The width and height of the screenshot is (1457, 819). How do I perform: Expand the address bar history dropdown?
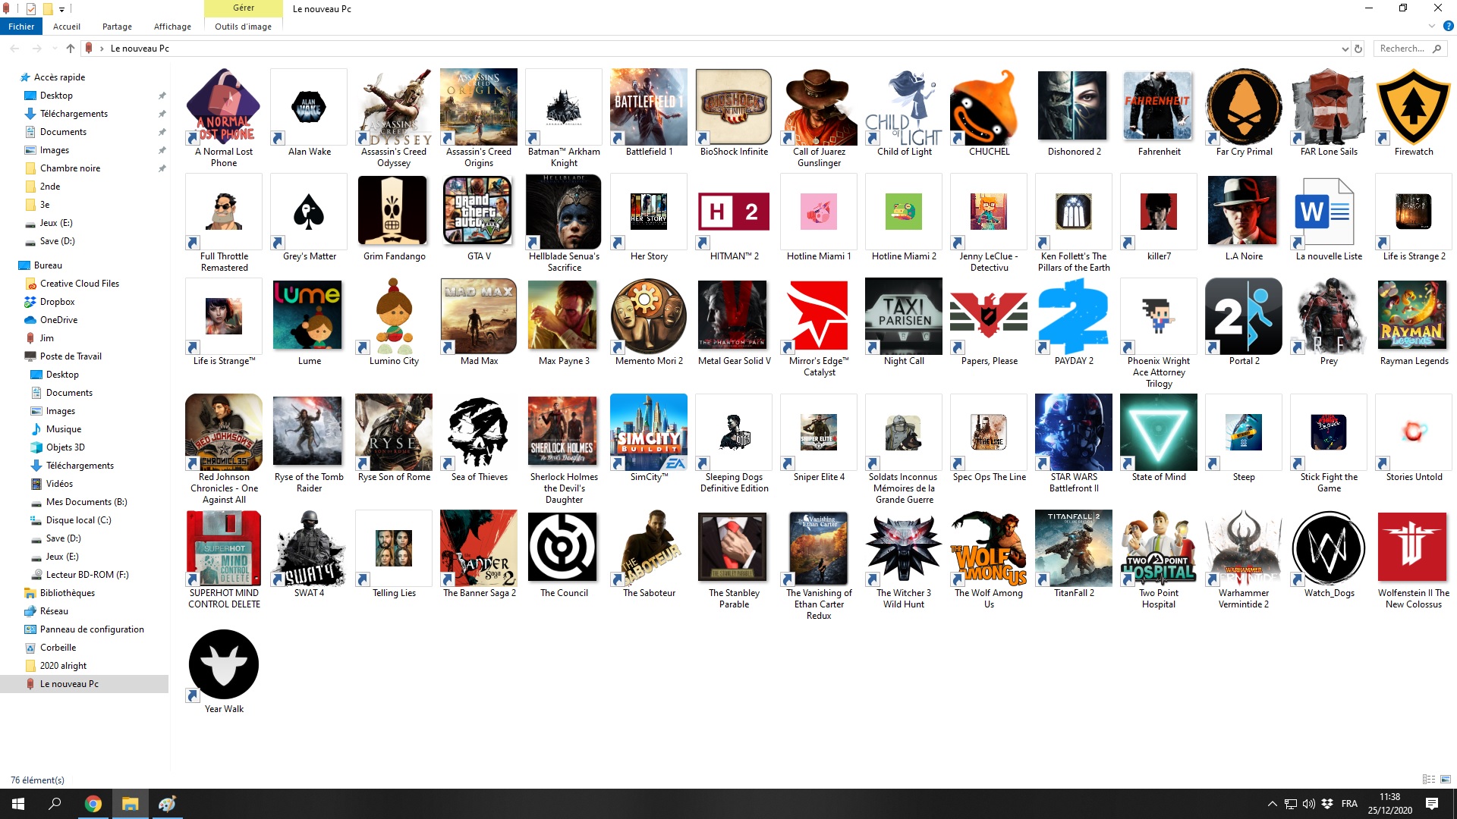coord(1345,49)
